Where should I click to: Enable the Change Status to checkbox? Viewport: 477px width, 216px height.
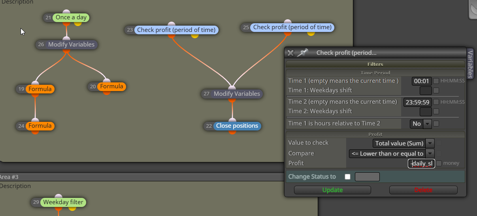tap(347, 177)
